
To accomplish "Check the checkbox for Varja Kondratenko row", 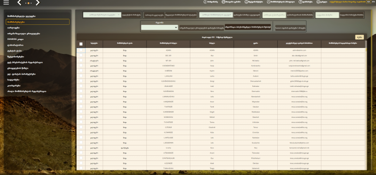I will (81, 65).
